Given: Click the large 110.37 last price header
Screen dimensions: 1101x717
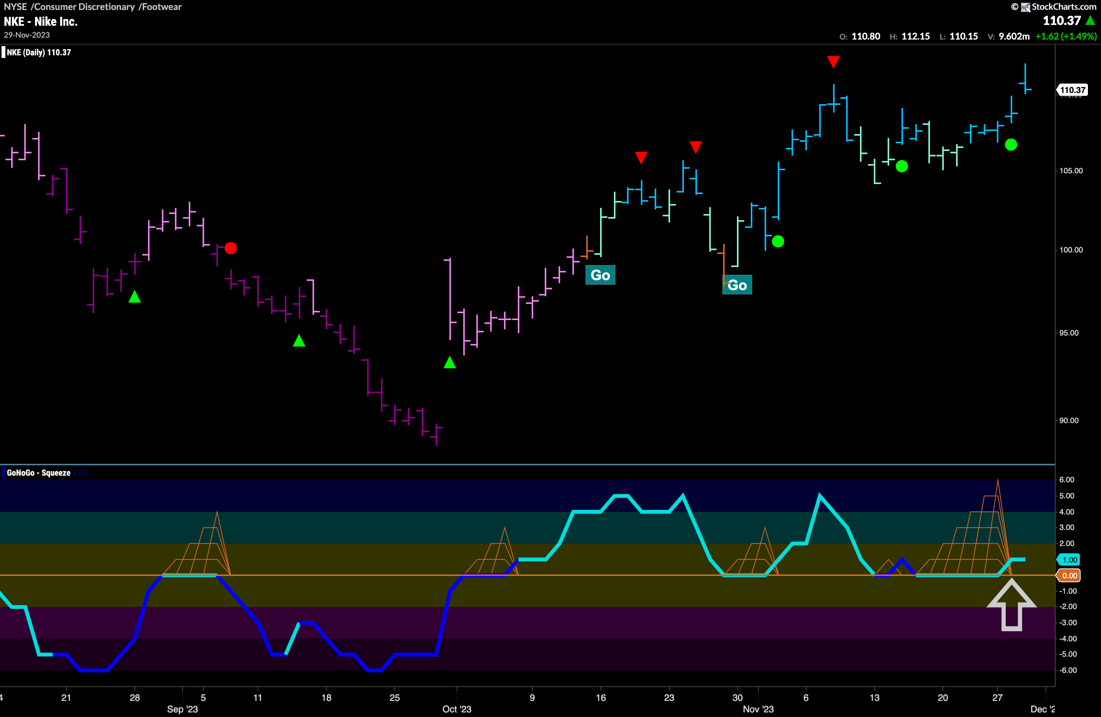Looking at the screenshot, I should click(1062, 21).
